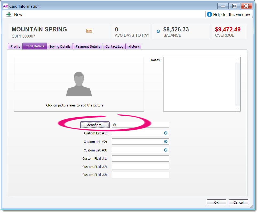Open the Custom List #3 dropdown
Screen dimensions: 259x214
[166, 150]
